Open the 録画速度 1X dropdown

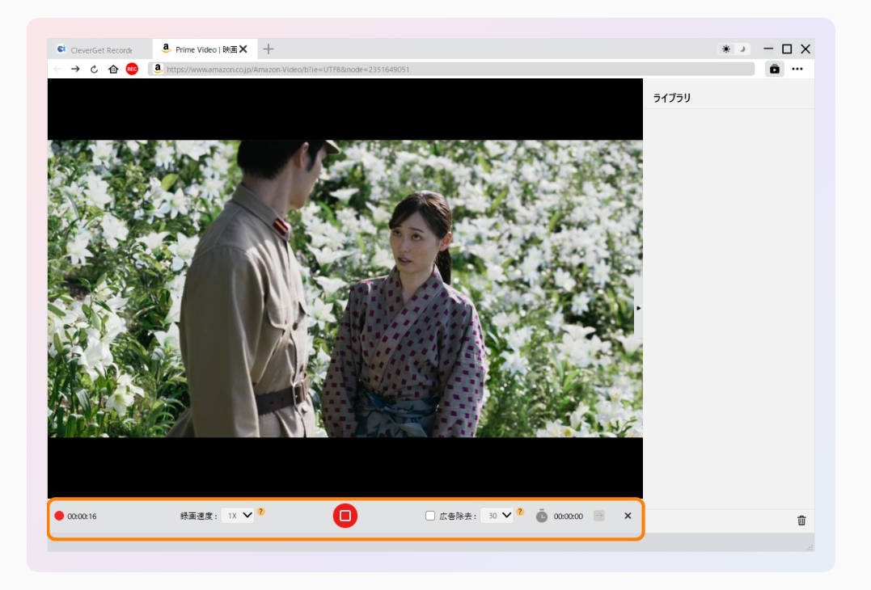point(238,515)
